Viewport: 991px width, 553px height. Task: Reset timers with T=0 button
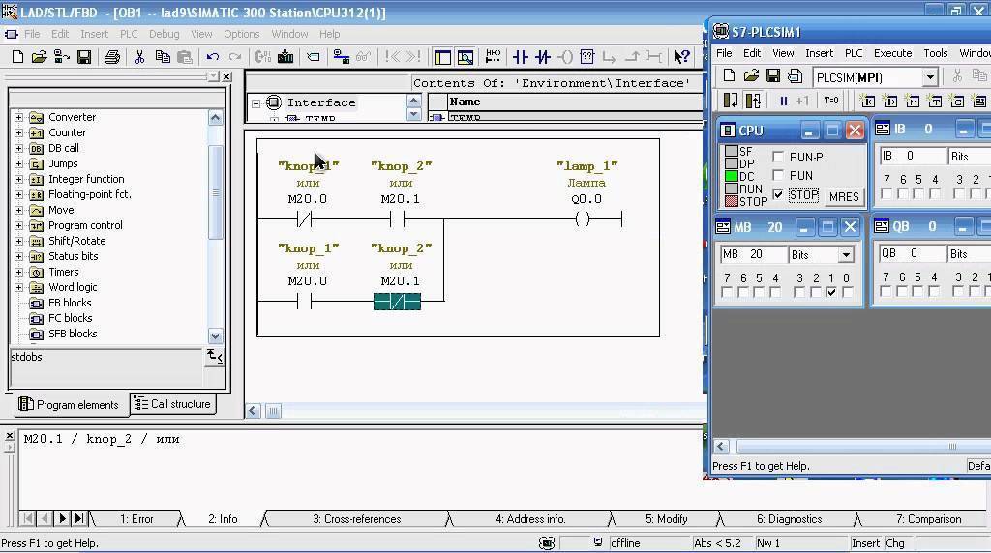(831, 101)
